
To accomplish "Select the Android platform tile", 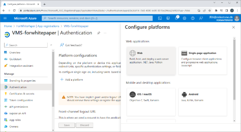I will tap(202, 98).
